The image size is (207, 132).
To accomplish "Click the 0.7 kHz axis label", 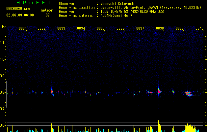I will coord(3,109).
